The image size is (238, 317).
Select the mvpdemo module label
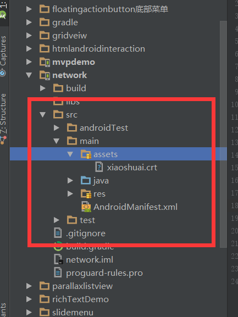pyautogui.click(x=74, y=62)
